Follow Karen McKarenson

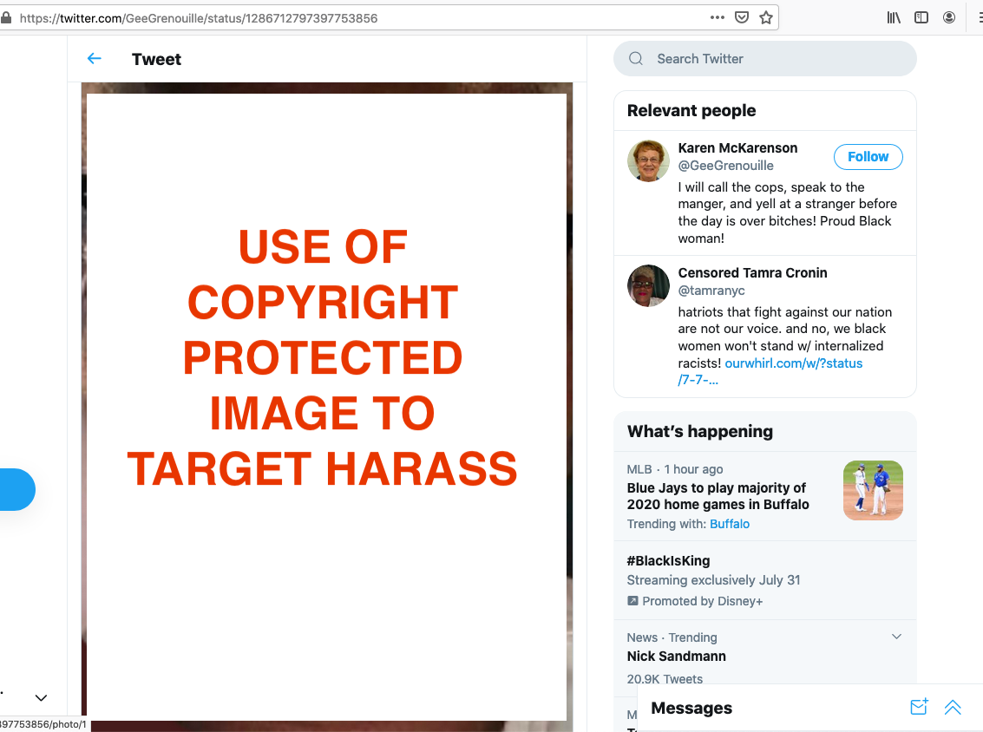click(x=868, y=157)
